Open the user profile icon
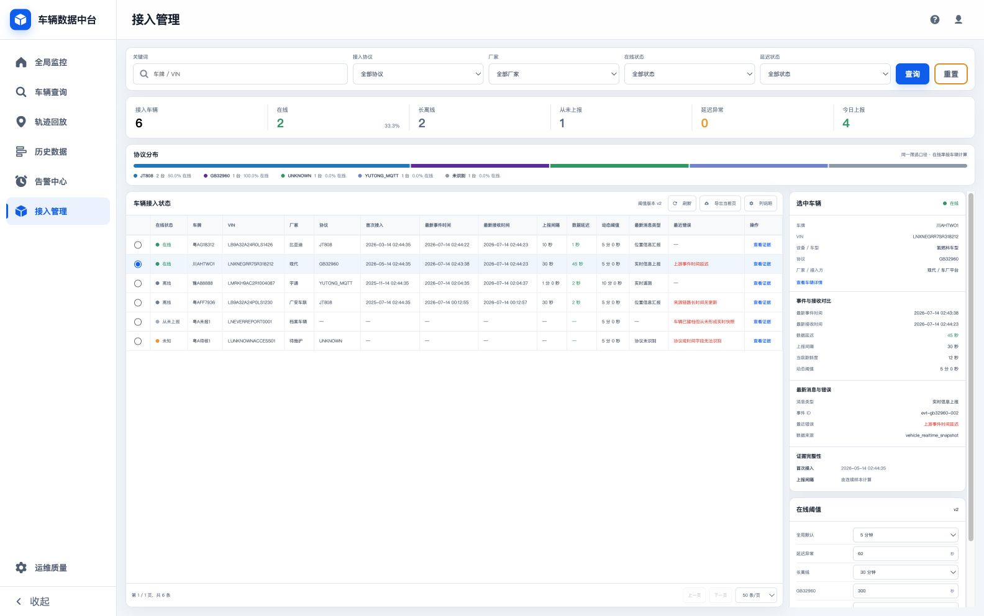Viewport: 984px width, 616px height. [959, 20]
